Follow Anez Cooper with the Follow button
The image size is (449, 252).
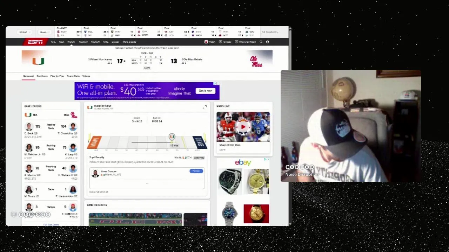click(x=196, y=171)
